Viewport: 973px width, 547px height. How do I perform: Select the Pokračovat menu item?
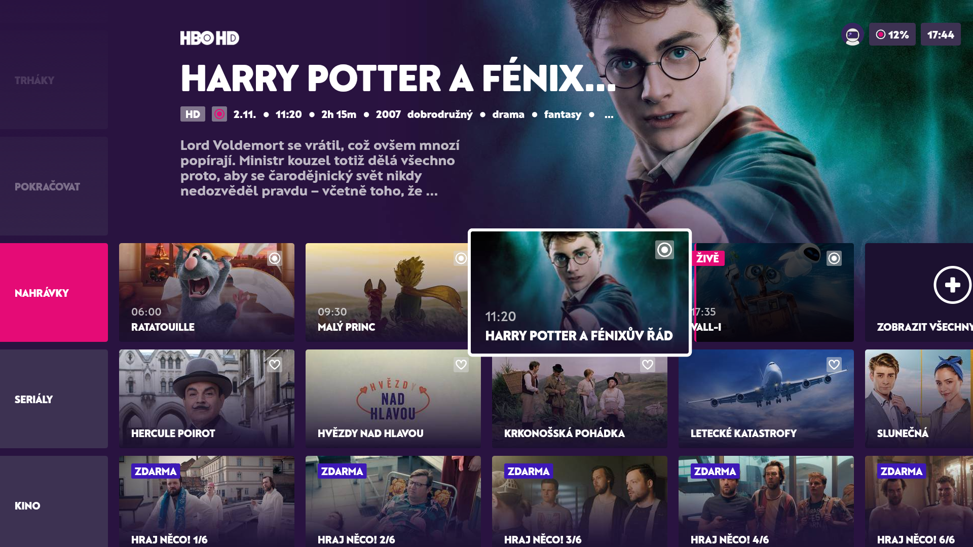54,186
